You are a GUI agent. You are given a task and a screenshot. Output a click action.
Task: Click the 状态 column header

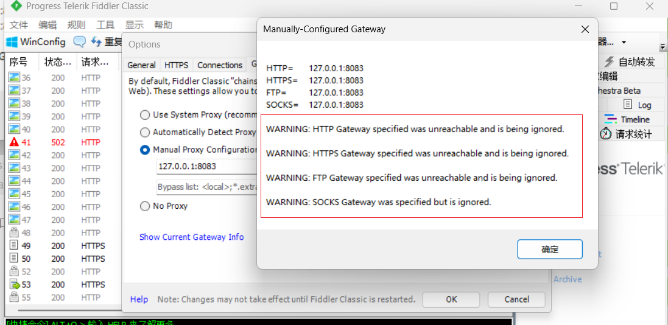click(58, 63)
